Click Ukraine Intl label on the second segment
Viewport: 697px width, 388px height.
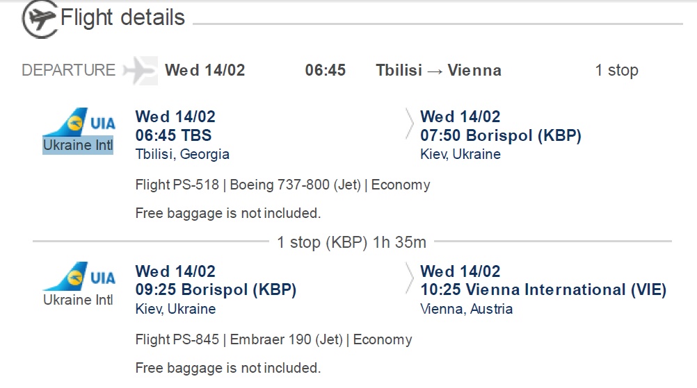78,300
